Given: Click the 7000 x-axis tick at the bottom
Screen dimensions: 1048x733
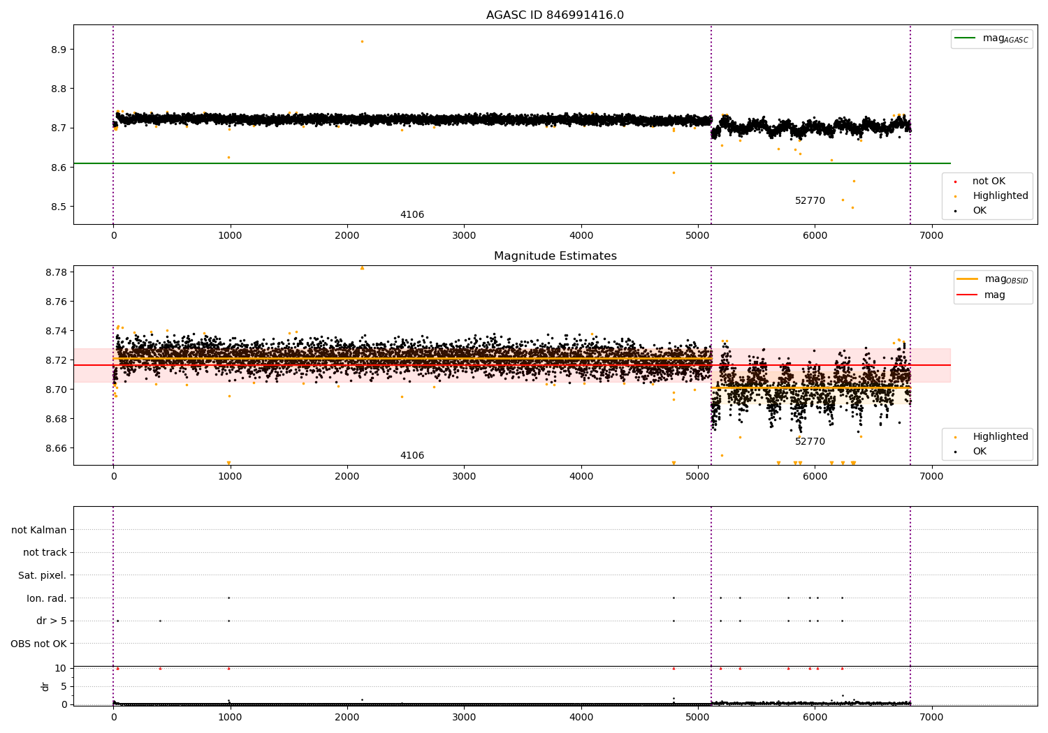Looking at the screenshot, I should tap(931, 717).
